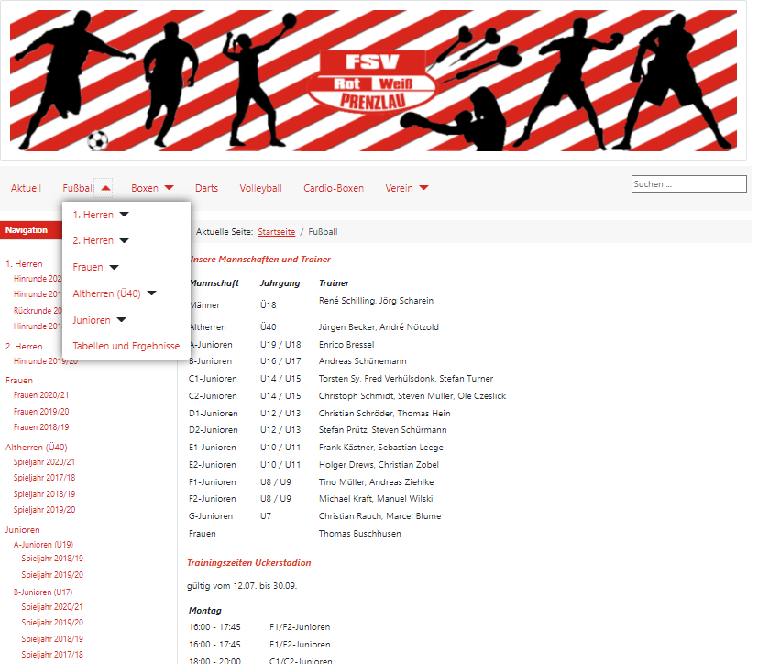The height and width of the screenshot is (664, 758).
Task: Expand the Junioren submenu arrow
Action: tap(121, 320)
